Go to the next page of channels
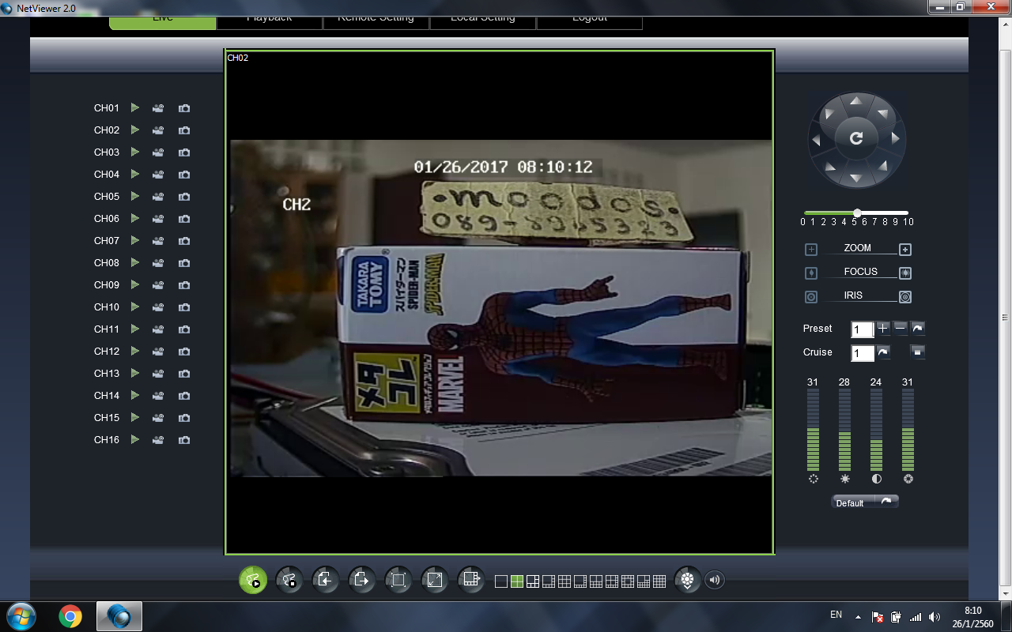 click(x=362, y=581)
